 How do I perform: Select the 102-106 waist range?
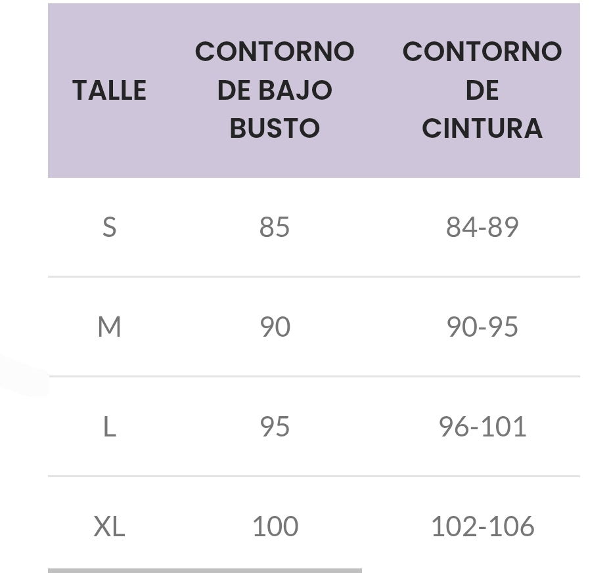[482, 526]
